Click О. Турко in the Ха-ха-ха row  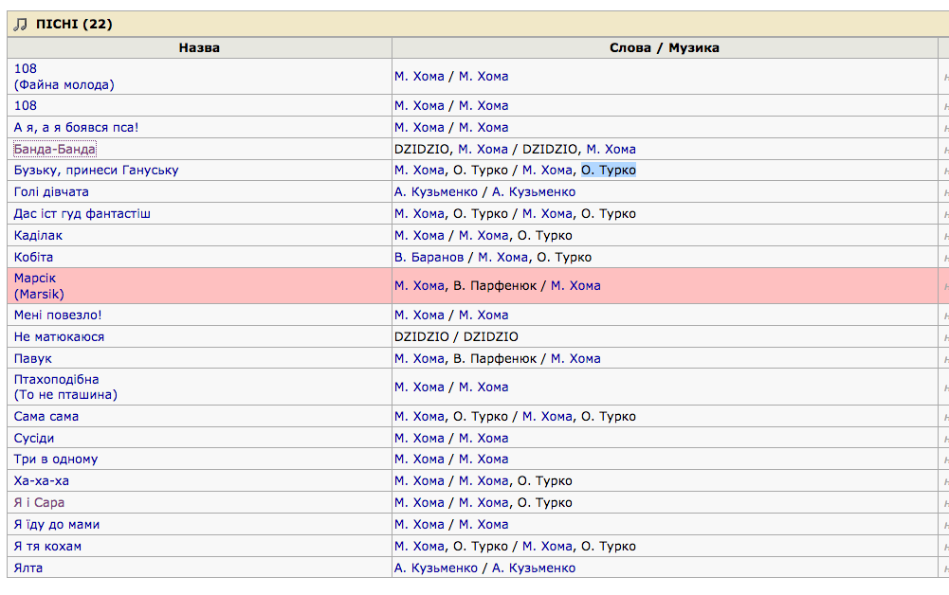(x=545, y=481)
